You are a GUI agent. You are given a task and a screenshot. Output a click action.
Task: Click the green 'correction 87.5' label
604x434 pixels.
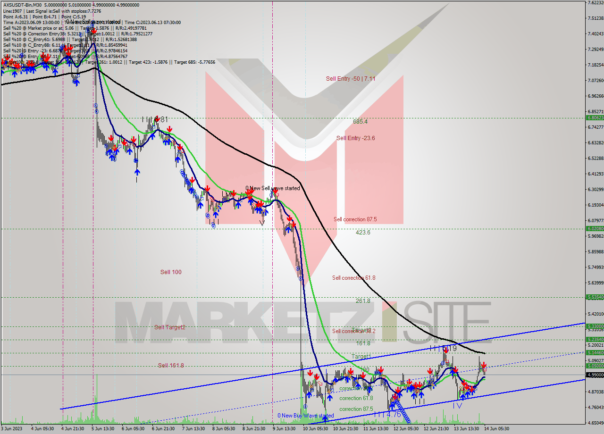[356, 409]
